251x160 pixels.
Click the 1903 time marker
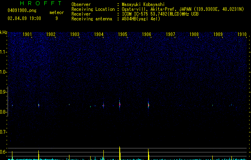click(x=75, y=34)
